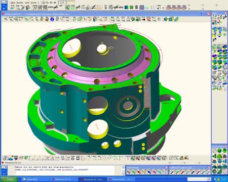Select the green pen in the right floating panel
228x182 pixels.
coord(177,172)
